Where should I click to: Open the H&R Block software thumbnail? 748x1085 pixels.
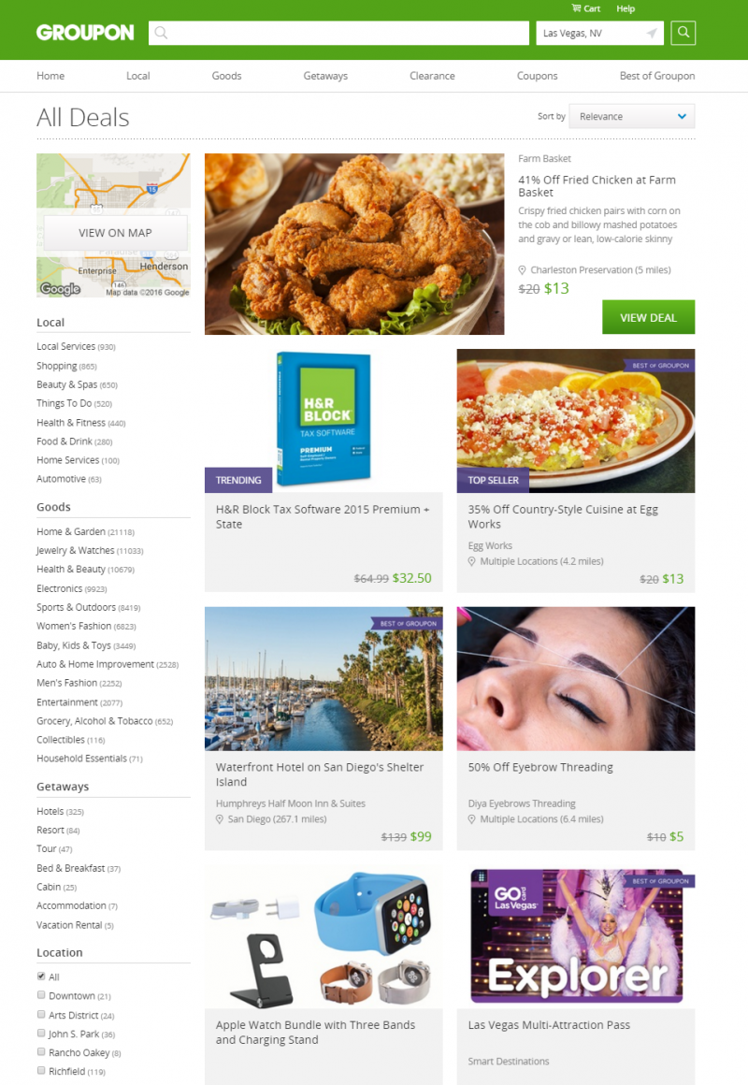[324, 420]
